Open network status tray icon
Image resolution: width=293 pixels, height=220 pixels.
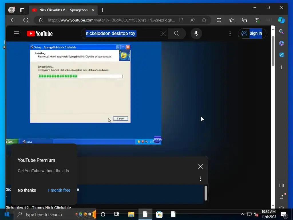point(249,214)
